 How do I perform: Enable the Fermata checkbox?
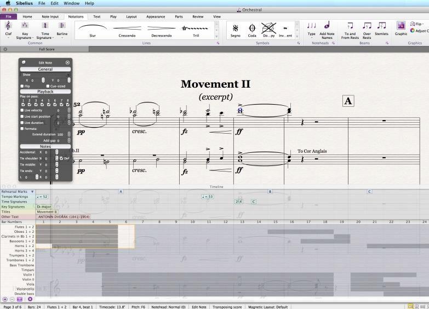coord(22,129)
